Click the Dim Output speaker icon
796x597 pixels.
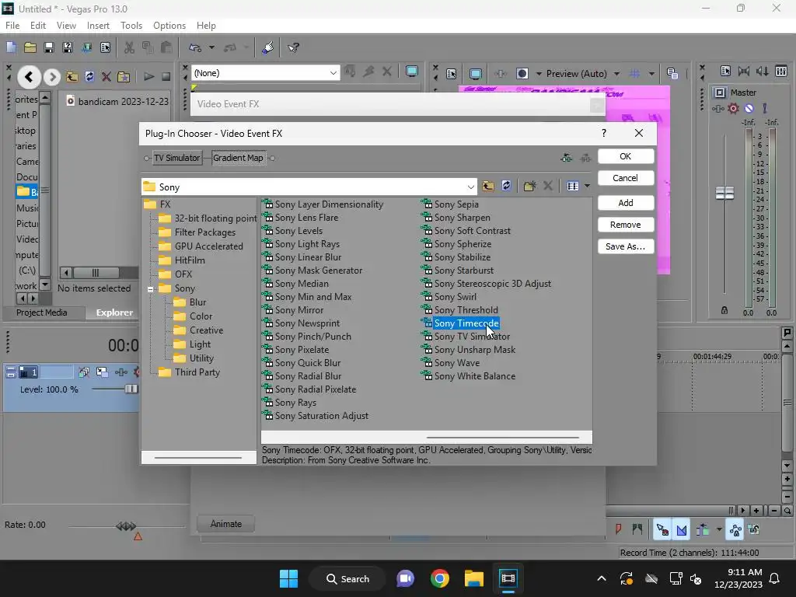pos(762,71)
